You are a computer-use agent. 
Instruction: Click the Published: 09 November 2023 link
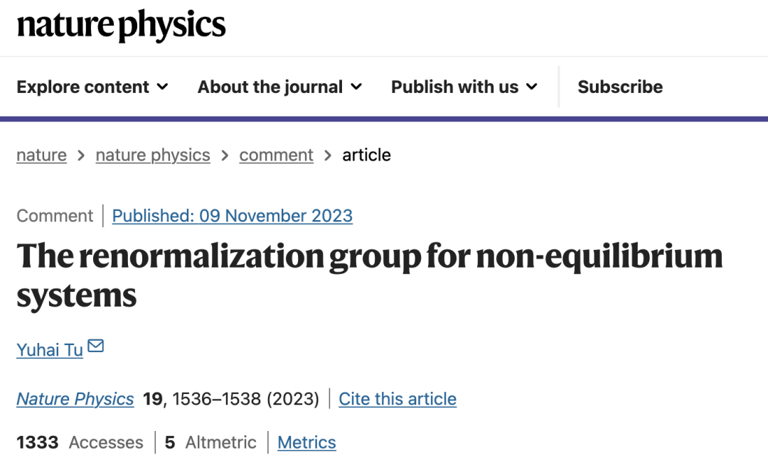(233, 216)
